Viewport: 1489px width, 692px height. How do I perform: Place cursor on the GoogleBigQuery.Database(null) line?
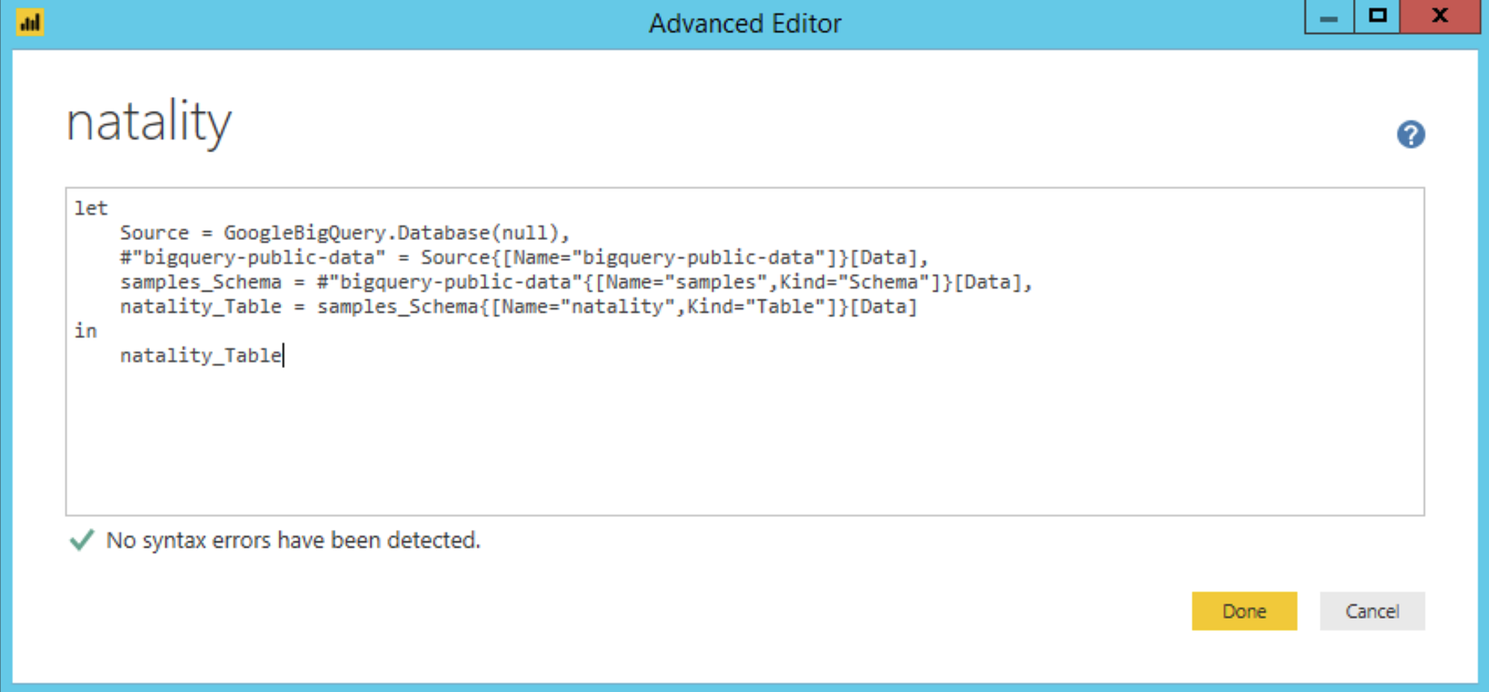(345, 233)
